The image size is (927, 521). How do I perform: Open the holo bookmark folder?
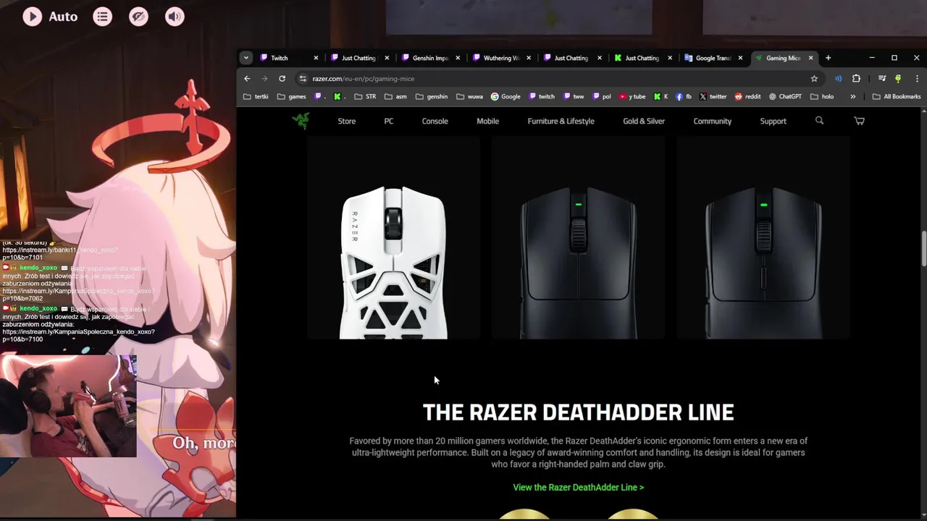822,96
